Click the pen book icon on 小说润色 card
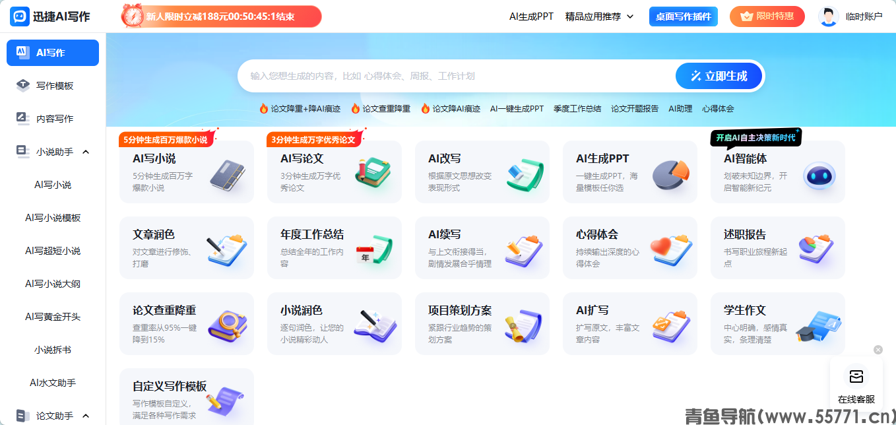The height and width of the screenshot is (425, 896). pos(375,326)
